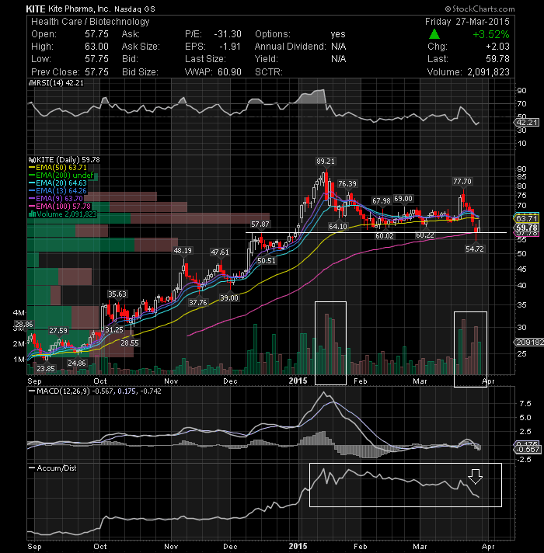
Task: Click the Last price 59.78 in the header
Action: coord(498,59)
